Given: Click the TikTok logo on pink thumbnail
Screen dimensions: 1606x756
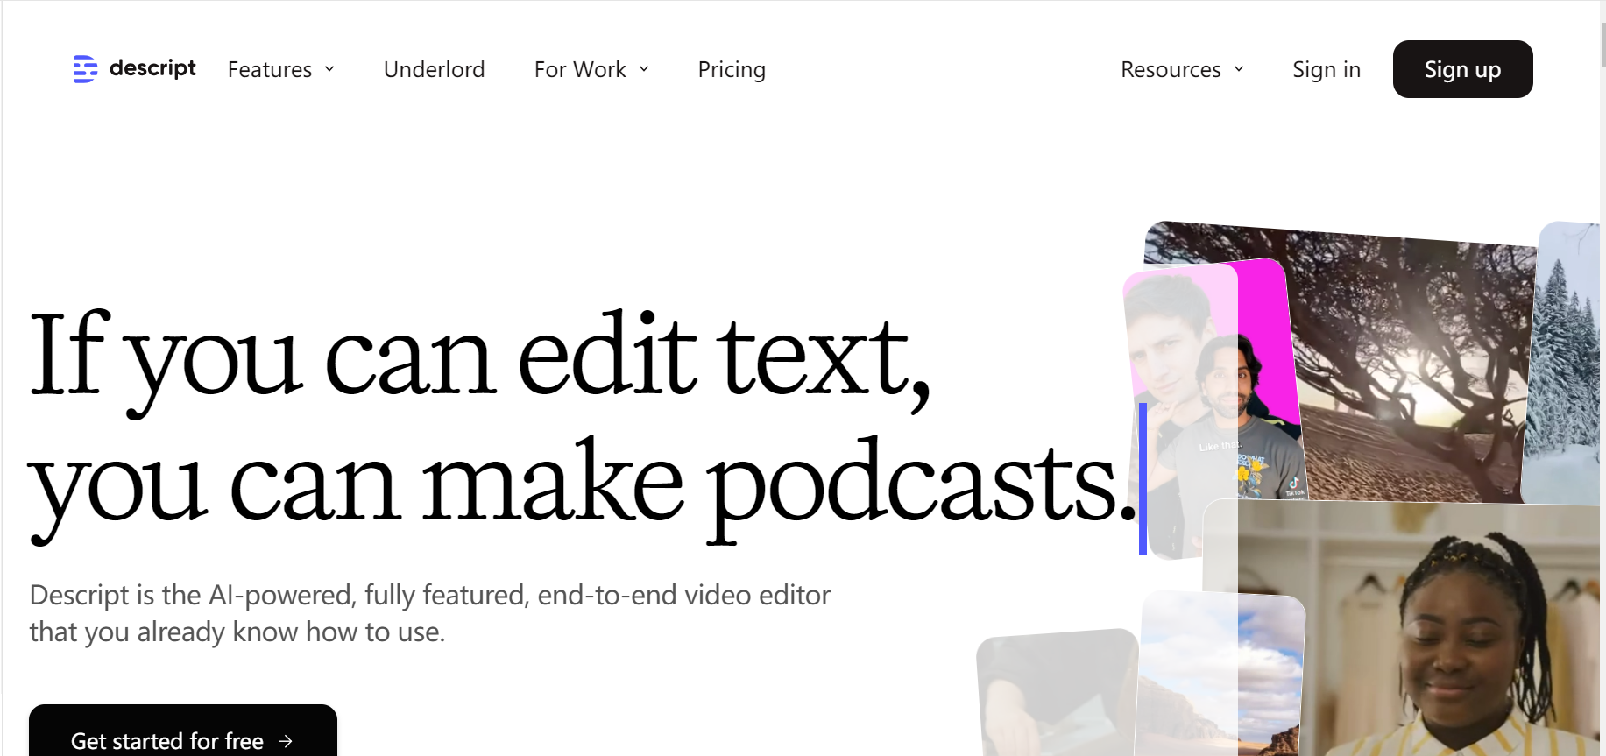Looking at the screenshot, I should pyautogui.click(x=1294, y=484).
